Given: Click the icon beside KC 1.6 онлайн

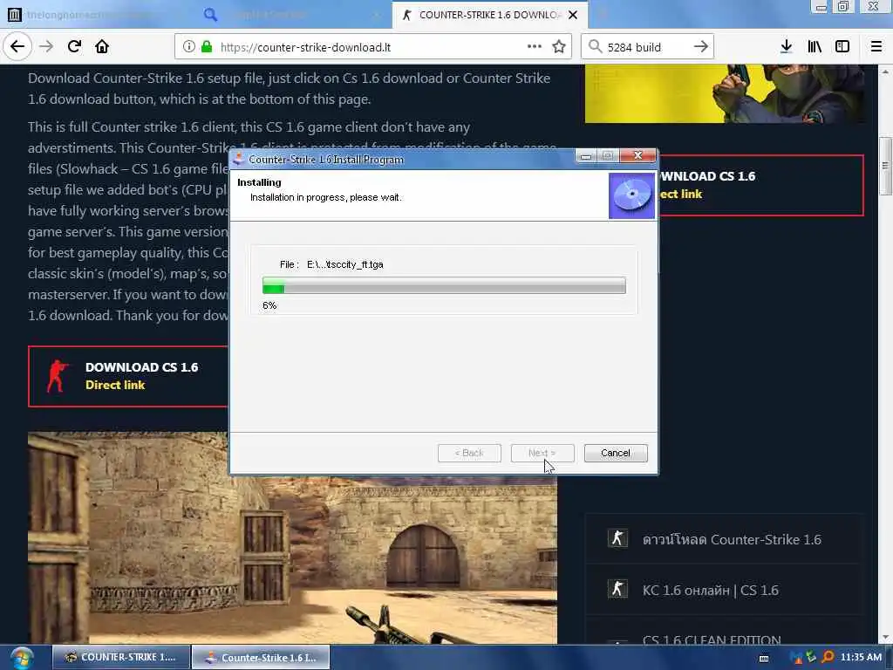Looking at the screenshot, I should (x=617, y=589).
